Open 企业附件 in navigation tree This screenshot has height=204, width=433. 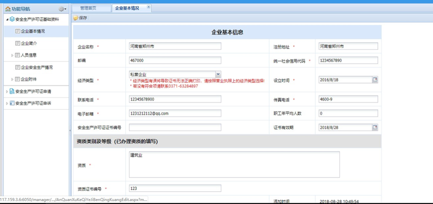(x=29, y=79)
